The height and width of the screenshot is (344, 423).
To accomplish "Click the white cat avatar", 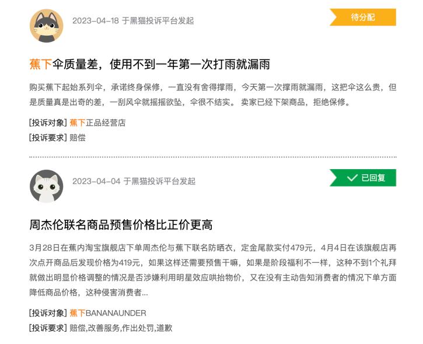I will (x=47, y=187).
